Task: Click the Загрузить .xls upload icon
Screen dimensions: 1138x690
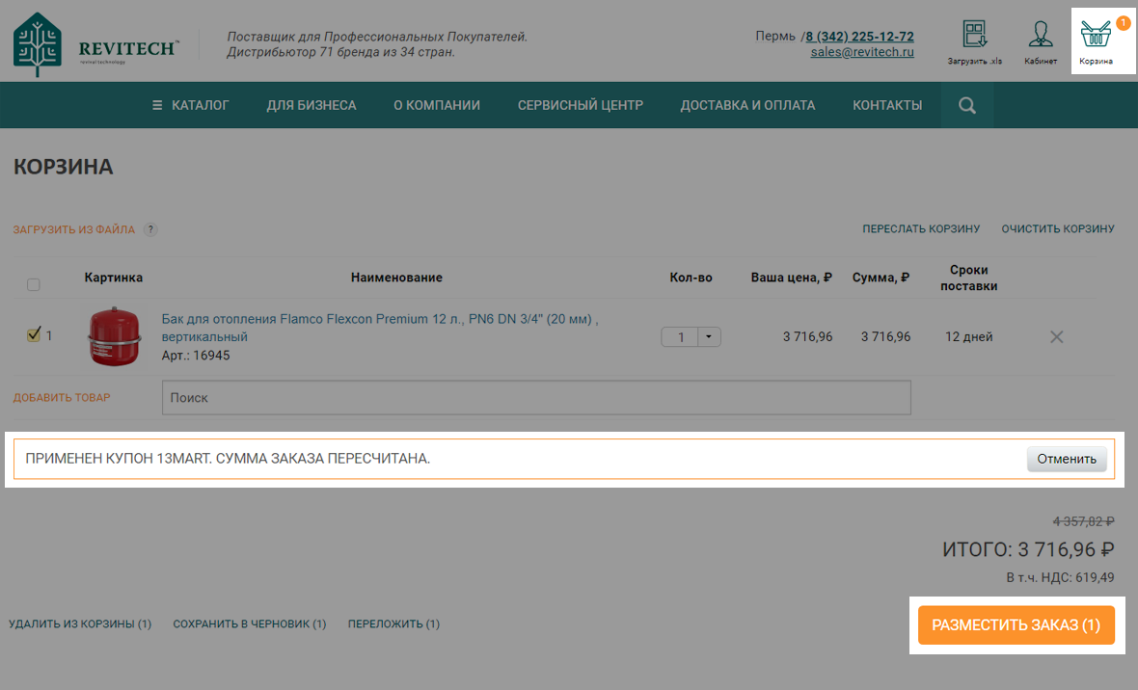Action: coord(975,42)
